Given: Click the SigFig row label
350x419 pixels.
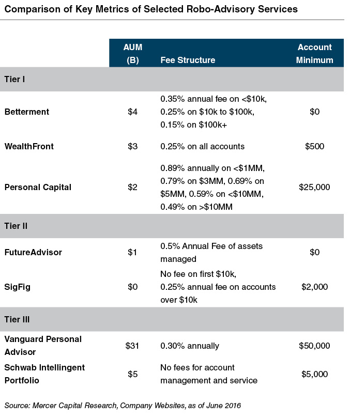Looking at the screenshot, I should [17, 287].
